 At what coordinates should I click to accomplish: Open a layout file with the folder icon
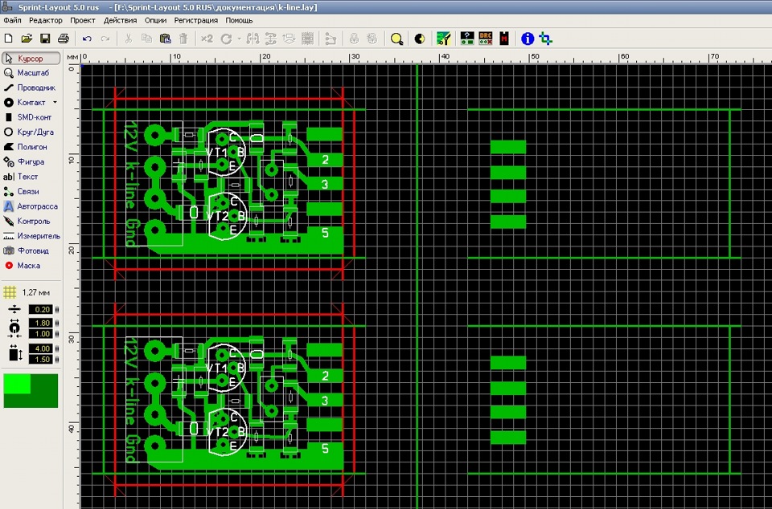coord(27,39)
